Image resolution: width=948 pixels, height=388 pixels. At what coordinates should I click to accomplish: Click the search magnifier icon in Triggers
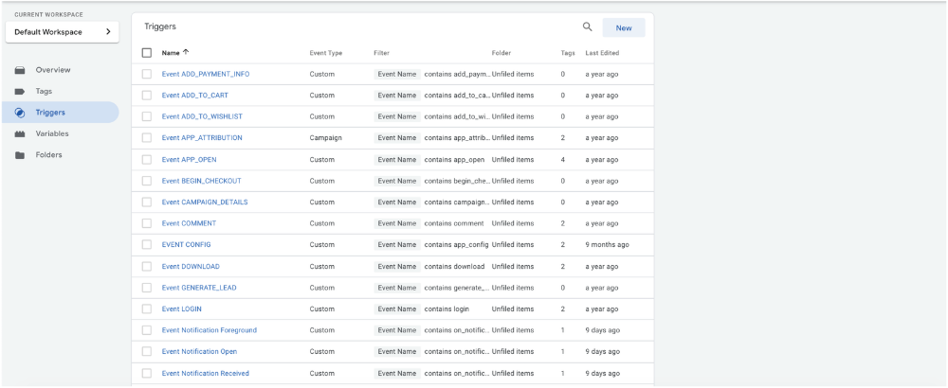pos(588,27)
